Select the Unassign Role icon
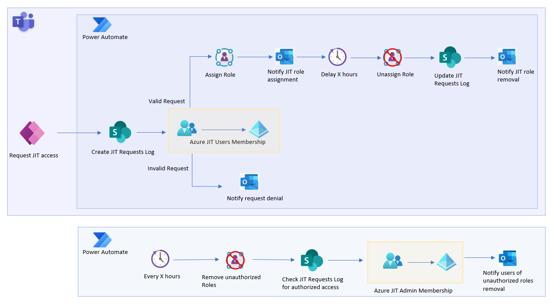 coord(392,57)
